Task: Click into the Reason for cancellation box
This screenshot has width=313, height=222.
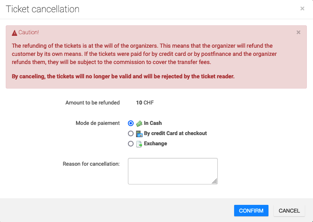Action: (x=172, y=171)
